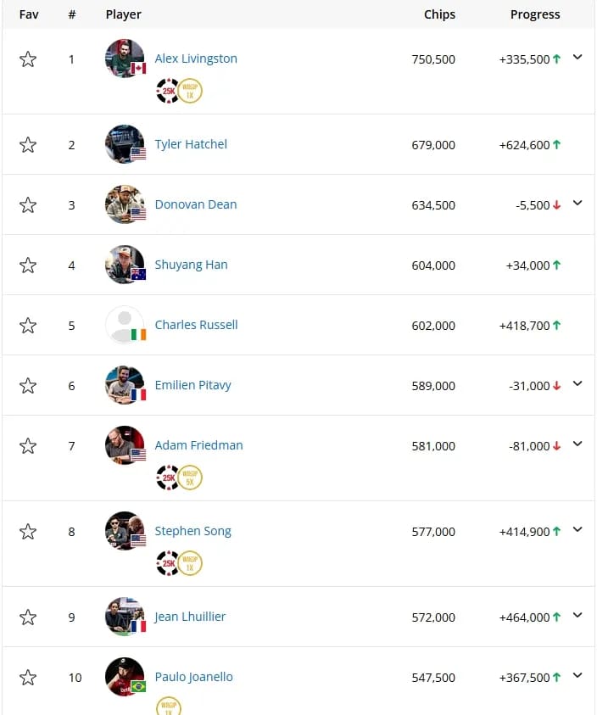Screen dimensions: 597x715
Task: Open the Emilien Pitavy player link
Action: point(192,385)
